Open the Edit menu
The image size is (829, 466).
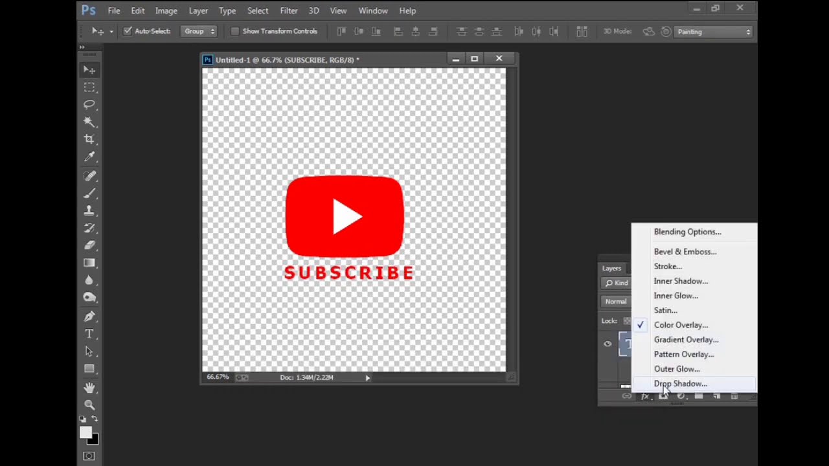(x=138, y=10)
